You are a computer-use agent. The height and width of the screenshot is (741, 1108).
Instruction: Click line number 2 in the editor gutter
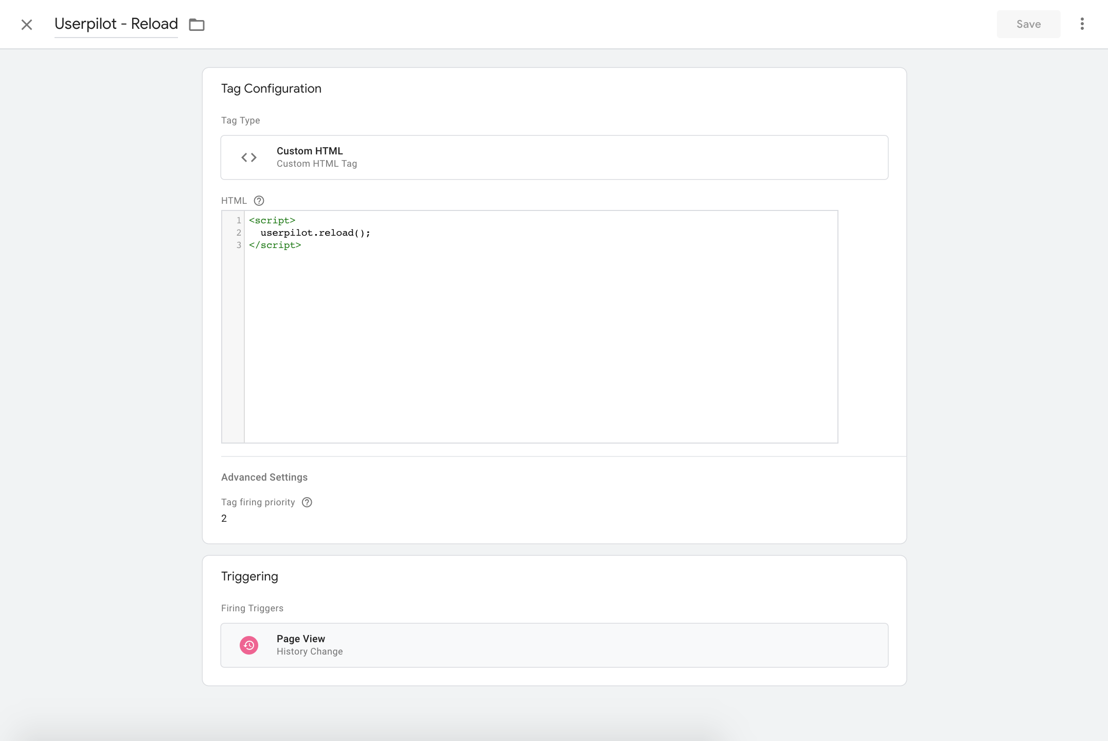tap(238, 233)
